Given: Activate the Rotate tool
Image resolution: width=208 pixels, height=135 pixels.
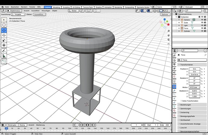Looking at the screenshot, I should 4,35.
